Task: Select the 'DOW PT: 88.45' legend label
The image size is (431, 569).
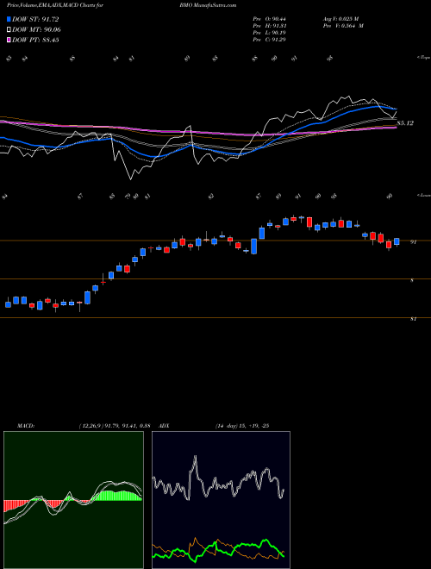Action: pyautogui.click(x=35, y=40)
